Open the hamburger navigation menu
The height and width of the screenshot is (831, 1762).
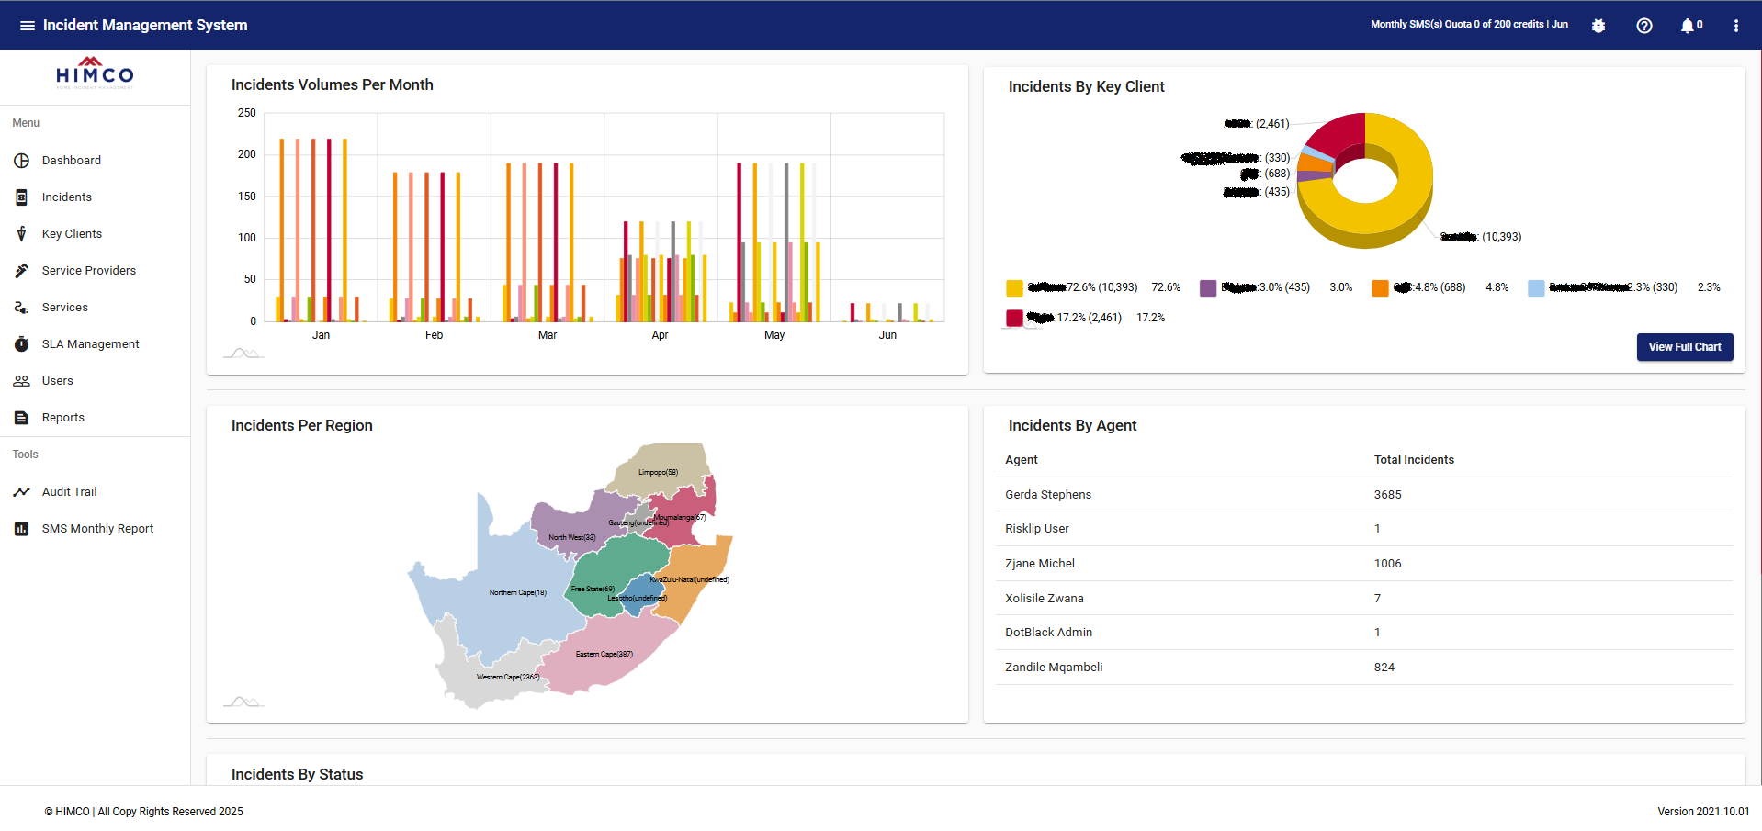click(28, 26)
